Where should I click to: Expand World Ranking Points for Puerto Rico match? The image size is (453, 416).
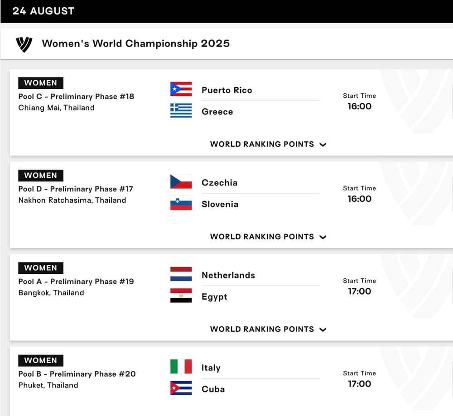pyautogui.click(x=268, y=144)
